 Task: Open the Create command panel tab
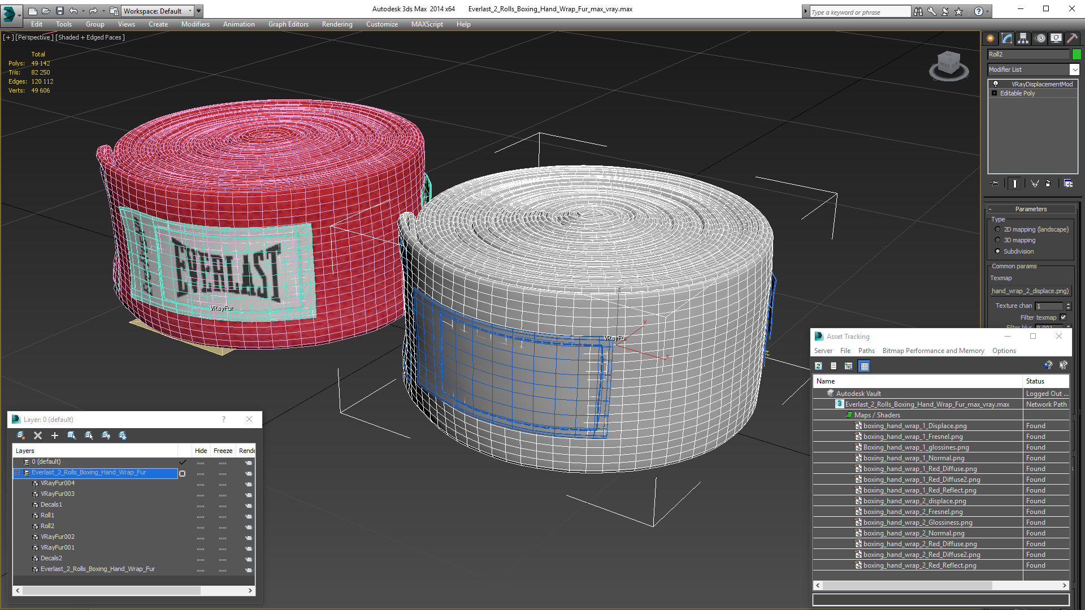coord(990,38)
